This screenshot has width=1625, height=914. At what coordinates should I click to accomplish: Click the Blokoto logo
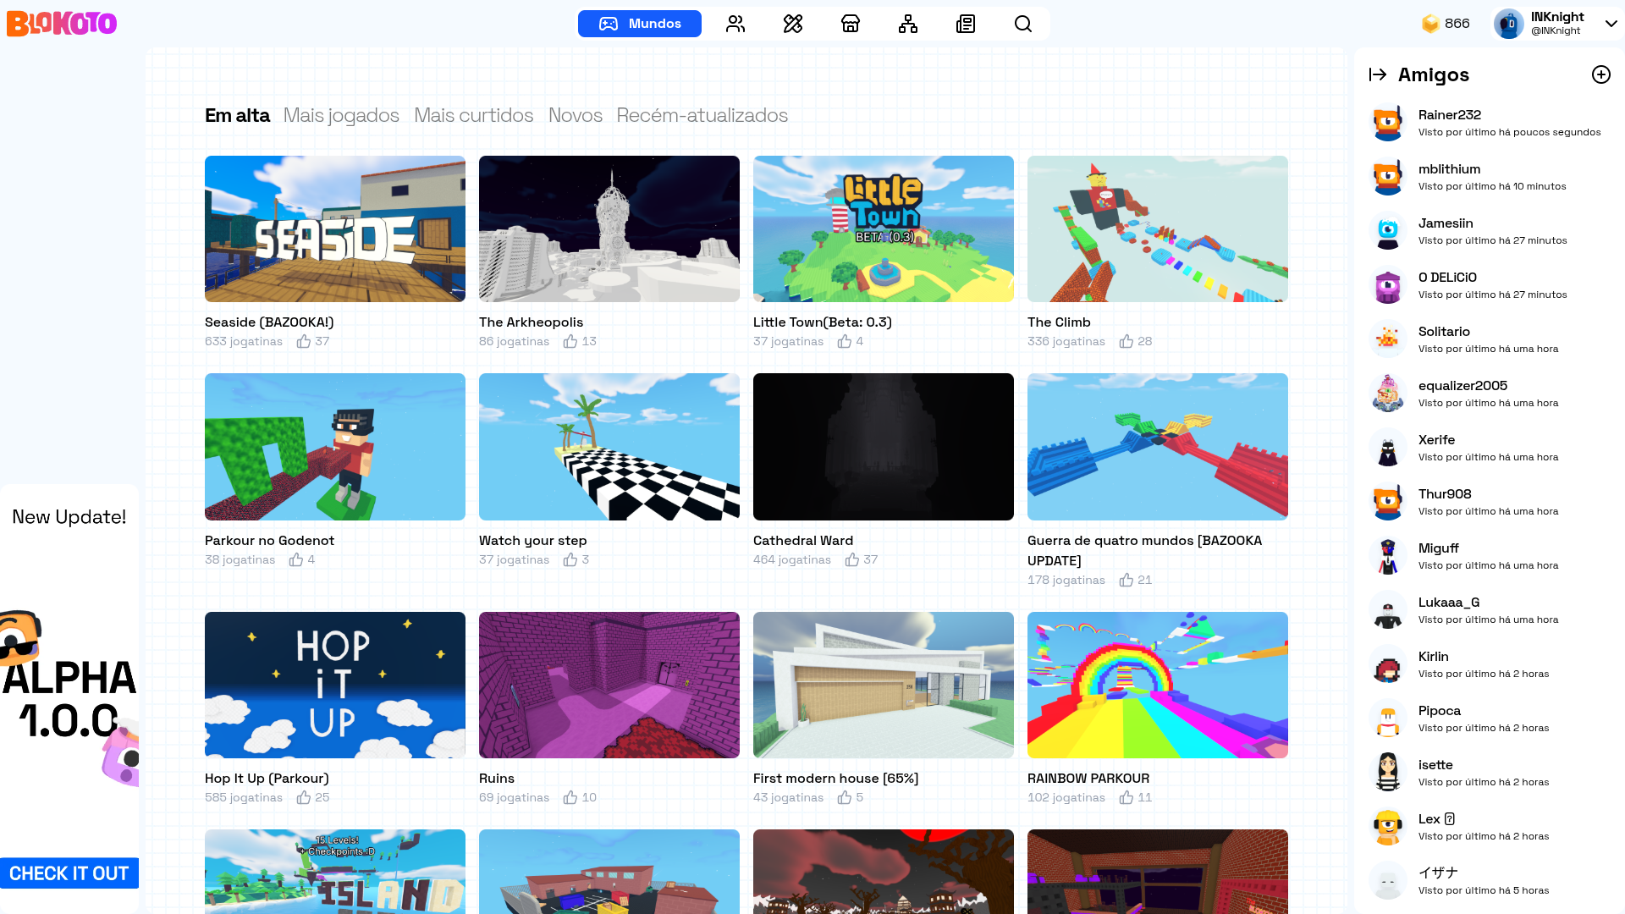click(62, 23)
